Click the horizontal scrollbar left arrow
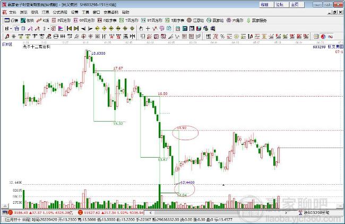The width and height of the screenshot is (345, 224). [151, 212]
